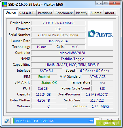The width and height of the screenshot is (123, 128).
Task: Click the Serial Number label
Action: [19, 35]
